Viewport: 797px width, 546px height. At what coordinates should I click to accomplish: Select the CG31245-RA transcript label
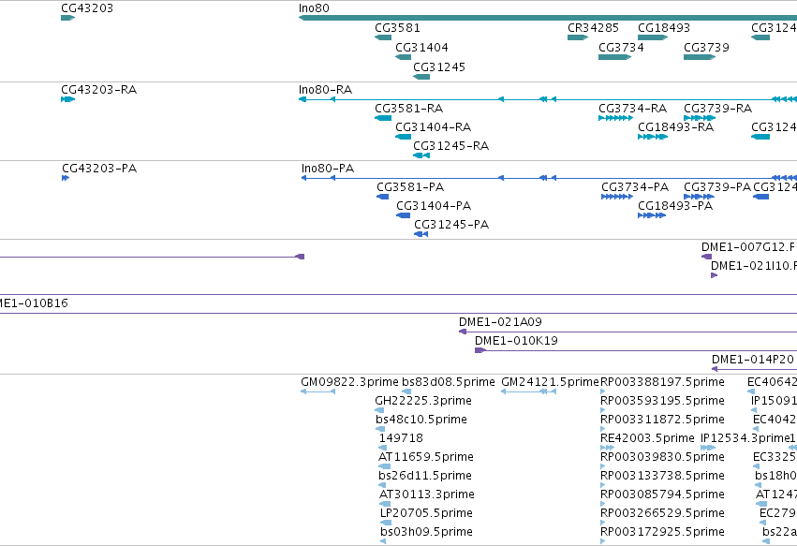[451, 146]
